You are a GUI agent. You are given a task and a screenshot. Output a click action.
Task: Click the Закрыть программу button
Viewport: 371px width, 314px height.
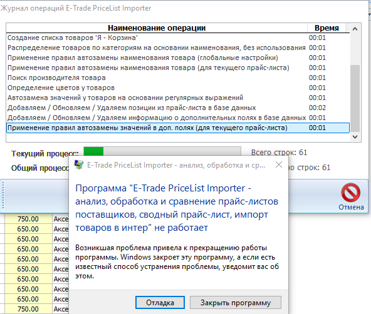[x=236, y=303]
